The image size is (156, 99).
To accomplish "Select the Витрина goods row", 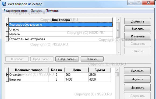I will tap(60, 79).
